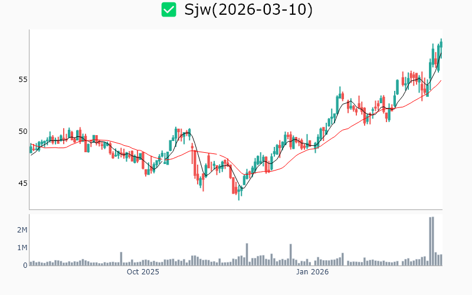This screenshot has height=295, width=472.
Task: Click the mid-November volume spike bar
Action: 247,254
